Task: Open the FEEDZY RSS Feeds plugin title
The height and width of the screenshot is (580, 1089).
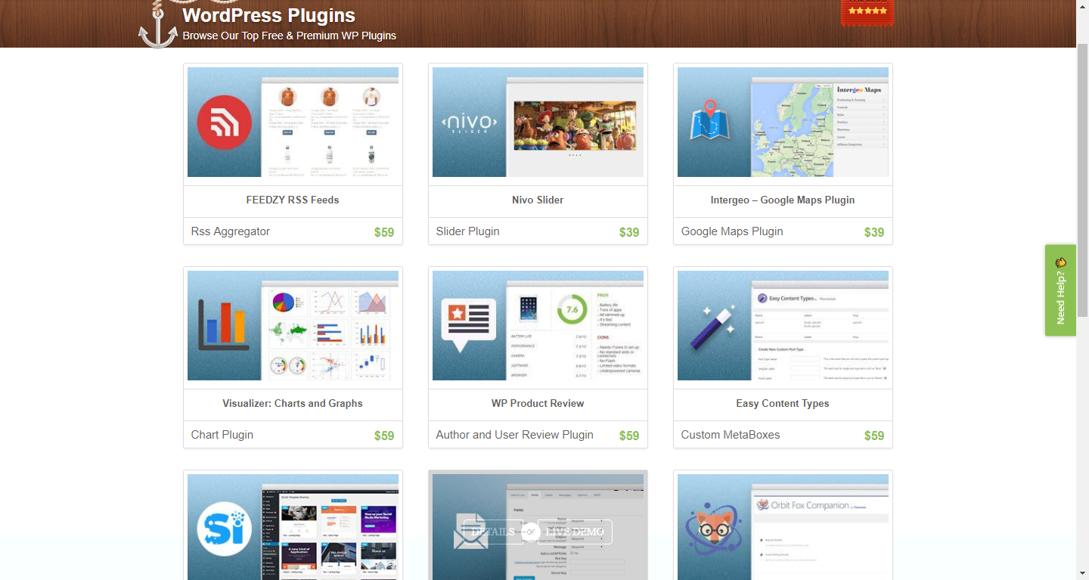Action: tap(293, 200)
